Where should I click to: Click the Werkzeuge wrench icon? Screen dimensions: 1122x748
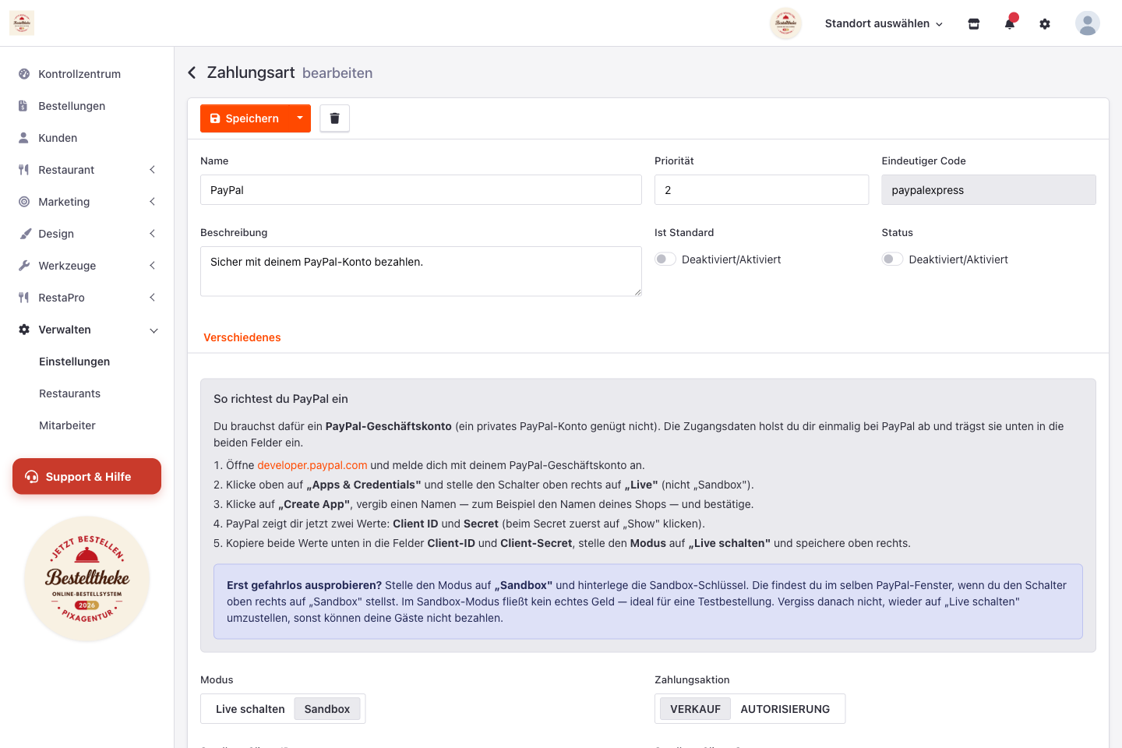(x=24, y=266)
